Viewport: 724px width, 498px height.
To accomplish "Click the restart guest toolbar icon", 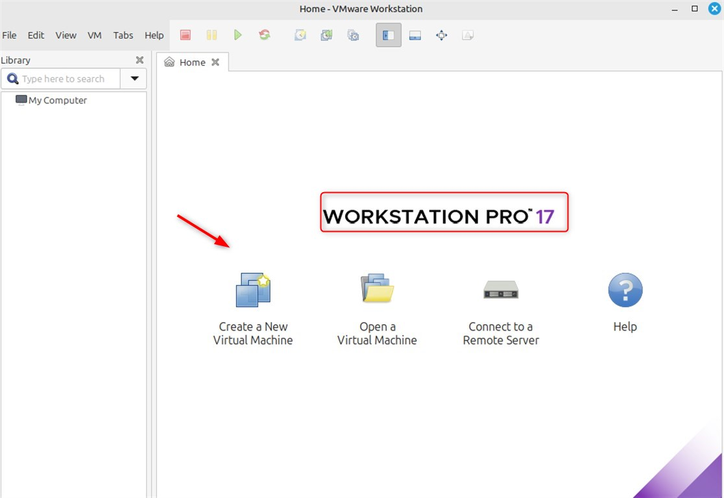I will coord(265,35).
